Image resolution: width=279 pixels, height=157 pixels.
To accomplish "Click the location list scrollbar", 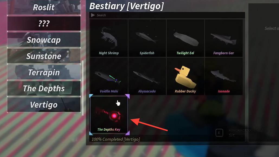I will point(82,88).
